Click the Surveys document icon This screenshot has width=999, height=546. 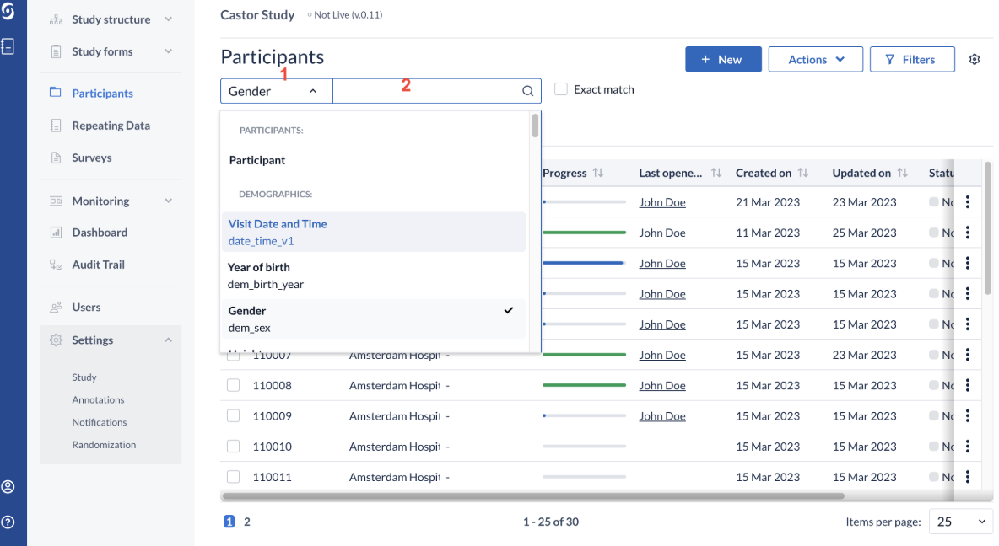coord(56,158)
